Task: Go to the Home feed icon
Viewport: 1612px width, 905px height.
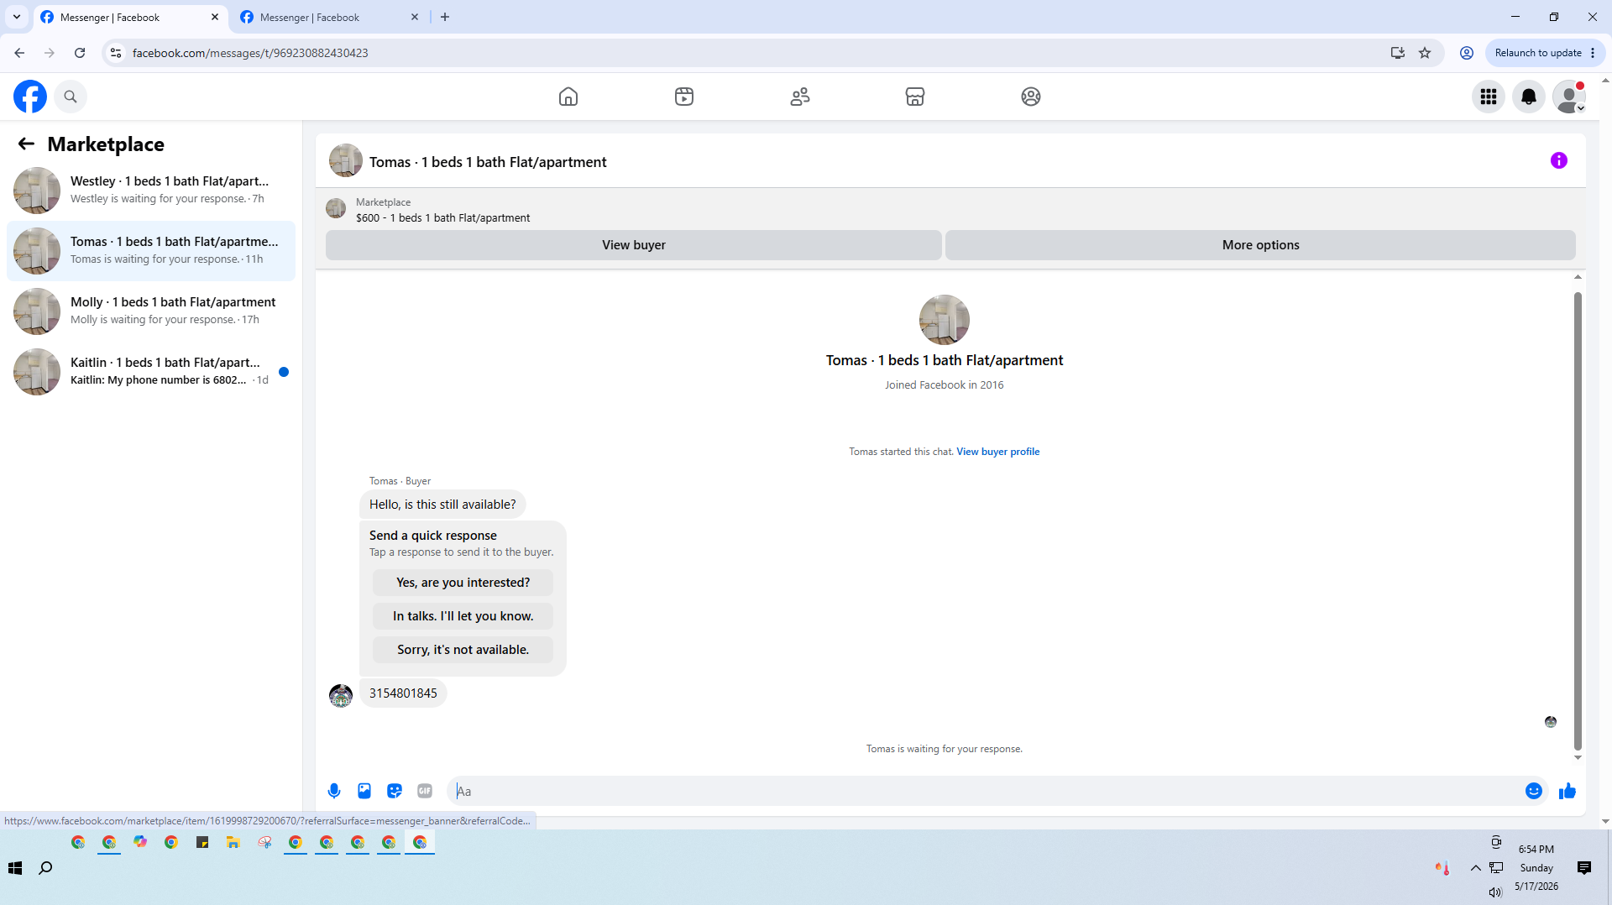Action: pyautogui.click(x=568, y=97)
